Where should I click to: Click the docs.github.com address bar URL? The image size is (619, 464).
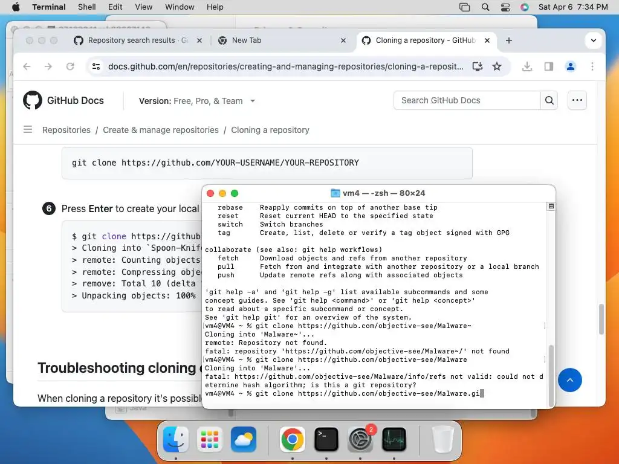pyautogui.click(x=286, y=66)
